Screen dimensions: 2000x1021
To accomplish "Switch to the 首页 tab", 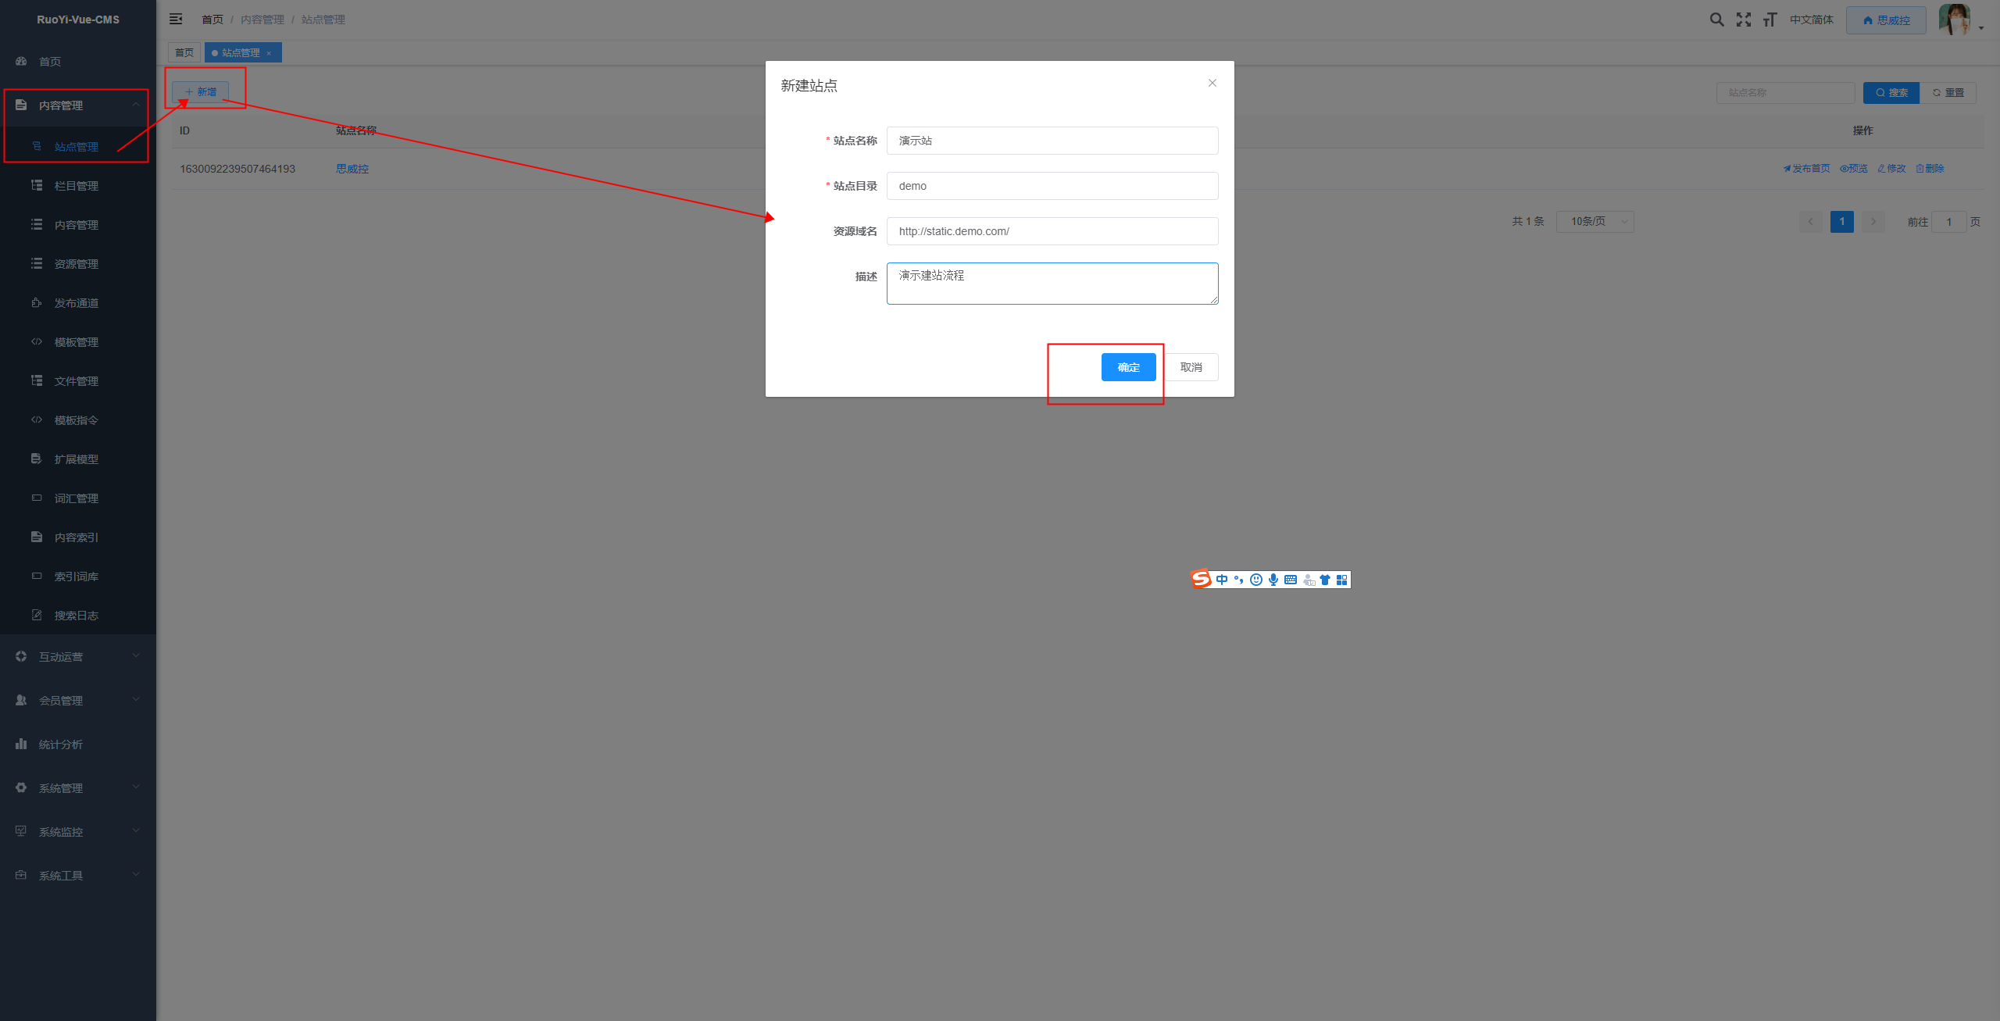I will coord(184,52).
